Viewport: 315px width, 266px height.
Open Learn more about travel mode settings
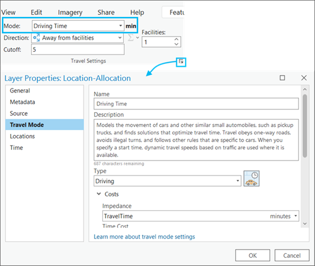click(144, 237)
